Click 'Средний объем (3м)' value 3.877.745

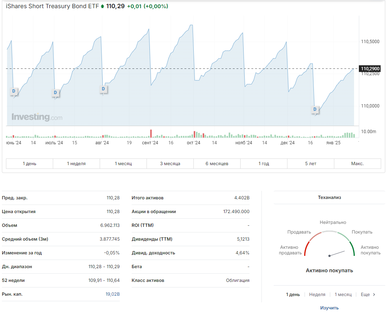point(110,239)
